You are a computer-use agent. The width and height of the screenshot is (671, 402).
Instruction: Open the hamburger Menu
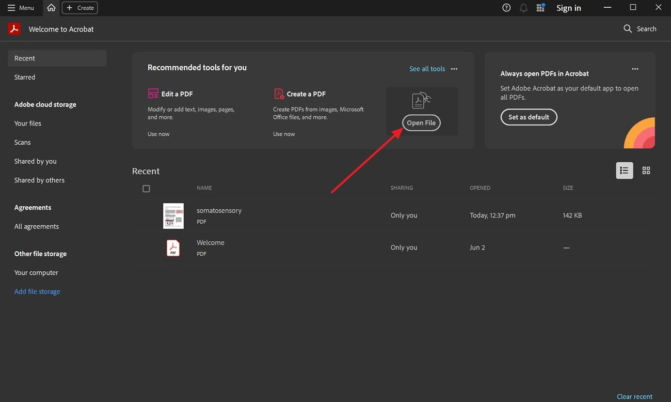click(21, 8)
